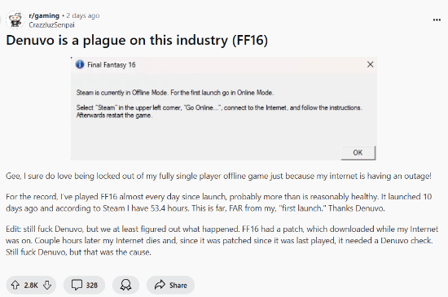Open the three-dot post options menu
This screenshot has width=448, height=297.
click(437, 20)
